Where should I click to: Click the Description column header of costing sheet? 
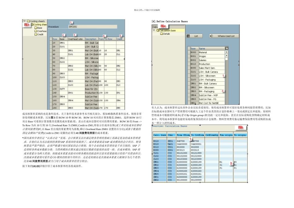click(x=92, y=39)
